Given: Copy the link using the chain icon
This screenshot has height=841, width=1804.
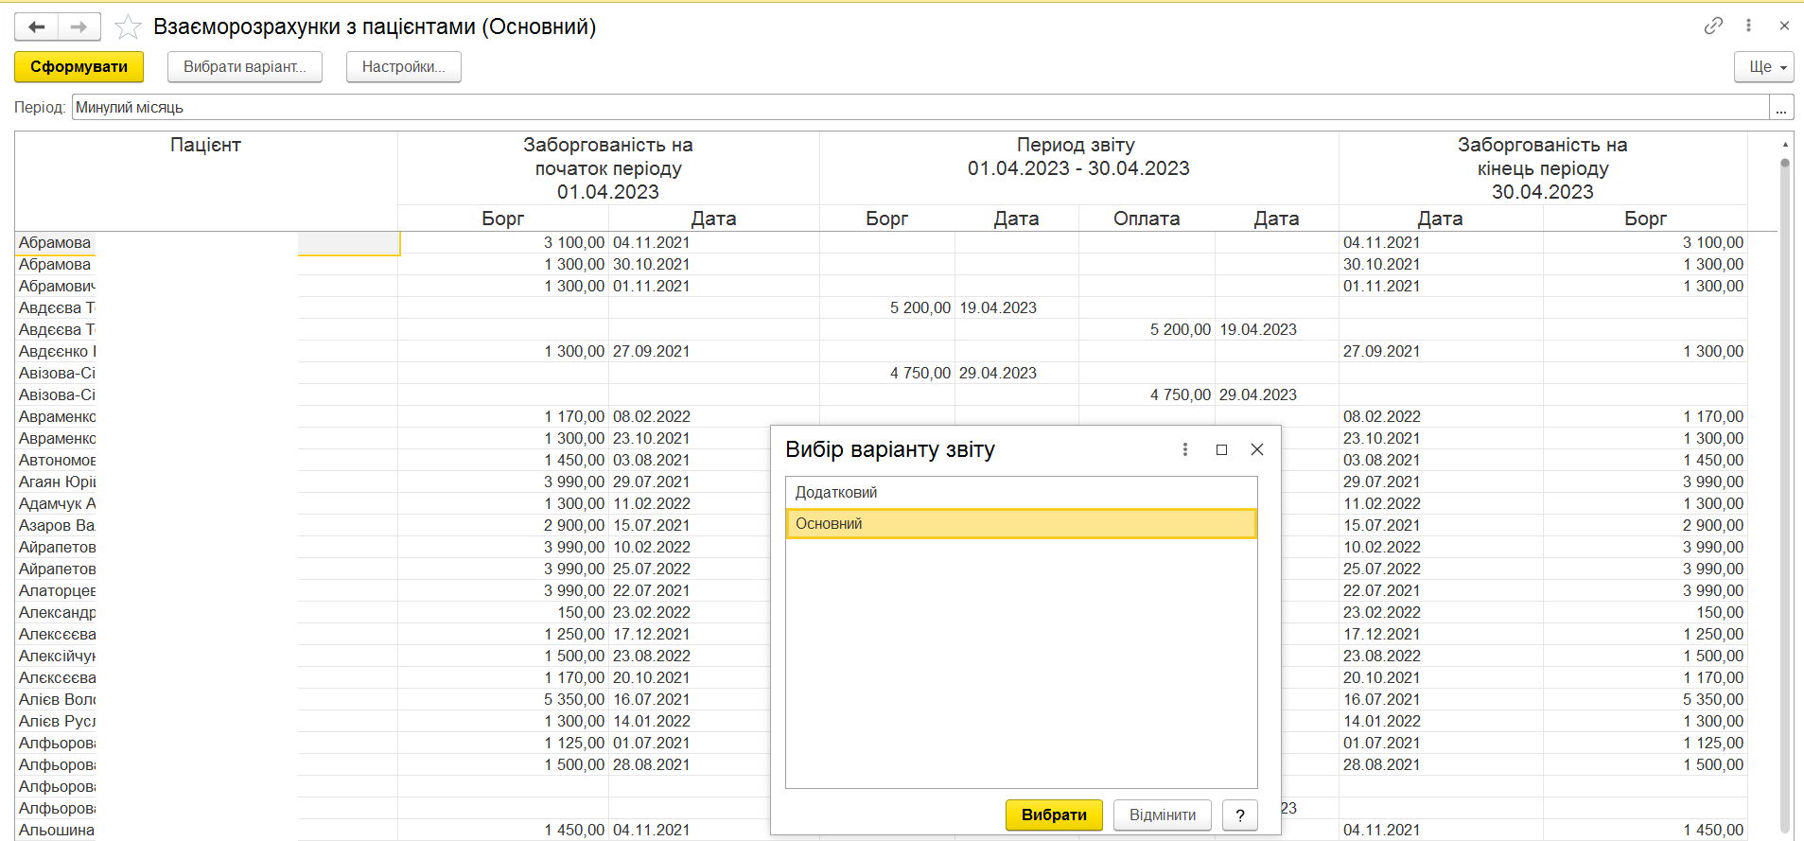Looking at the screenshot, I should click(1713, 26).
